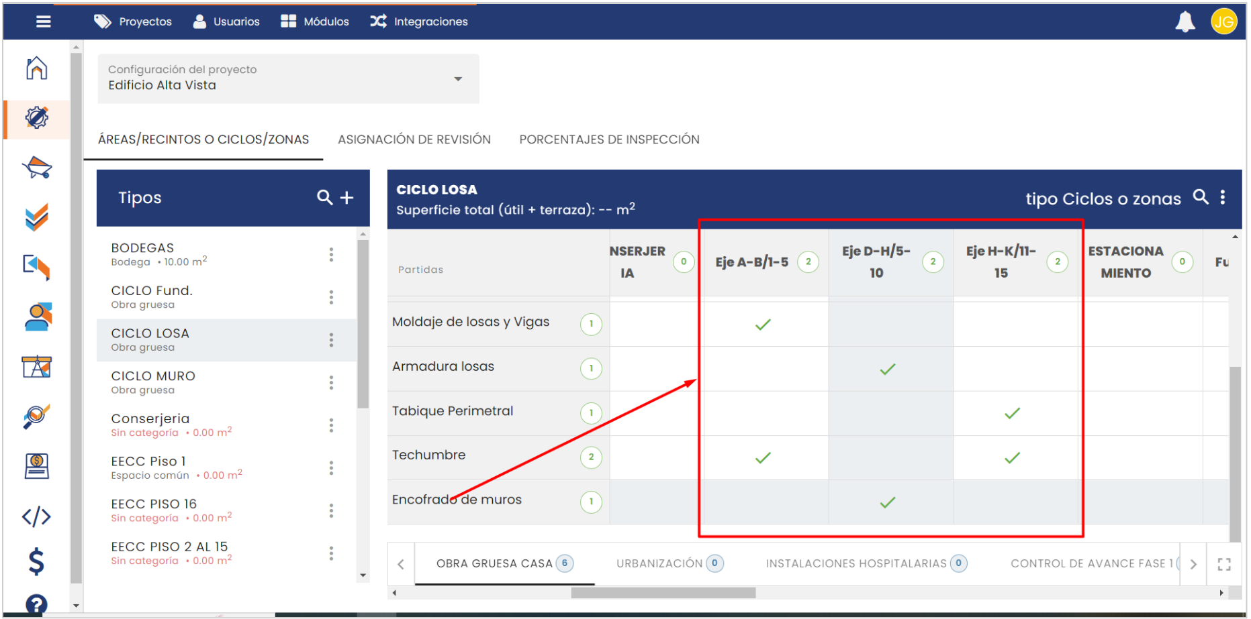Image resolution: width=1251 pixels, height=619 pixels.
Task: Uncheck Moldaje de losas for Eje A-B/1-5
Action: click(763, 325)
